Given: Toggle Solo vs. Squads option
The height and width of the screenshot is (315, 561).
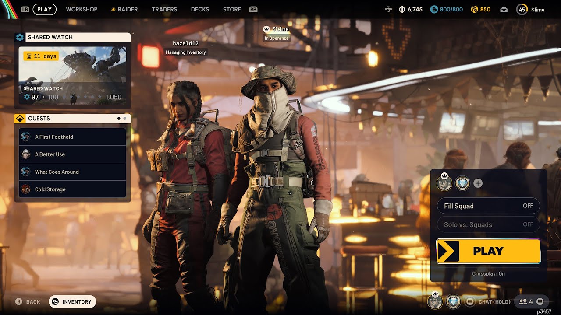Looking at the screenshot, I should click(488, 224).
